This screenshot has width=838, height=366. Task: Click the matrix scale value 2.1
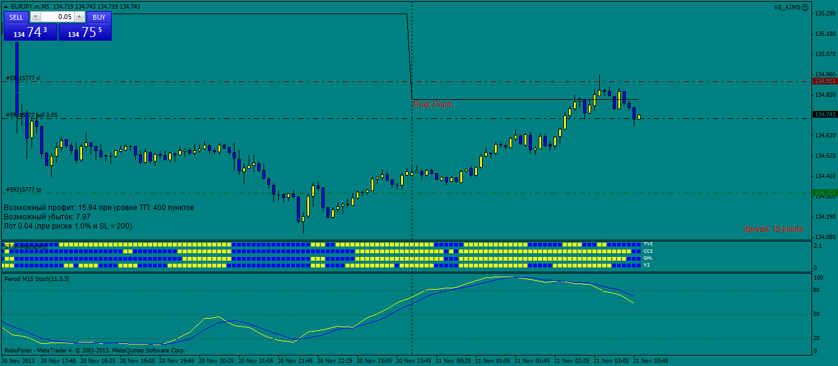818,246
